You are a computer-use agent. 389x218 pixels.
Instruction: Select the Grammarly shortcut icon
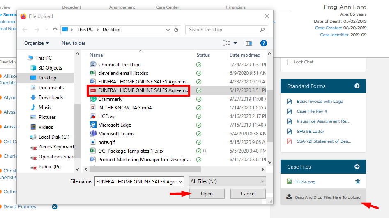tap(93, 99)
